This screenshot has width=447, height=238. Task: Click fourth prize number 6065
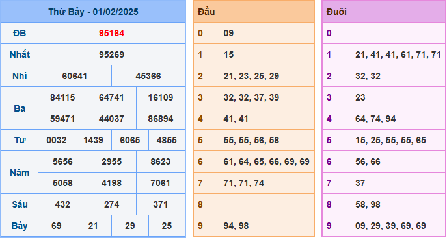130,140
